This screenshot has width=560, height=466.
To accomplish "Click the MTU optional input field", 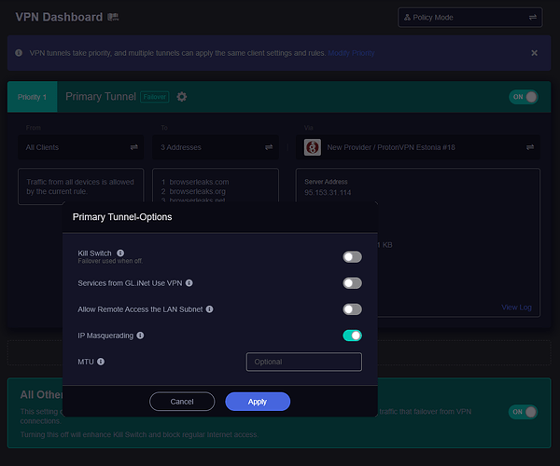I will (303, 362).
